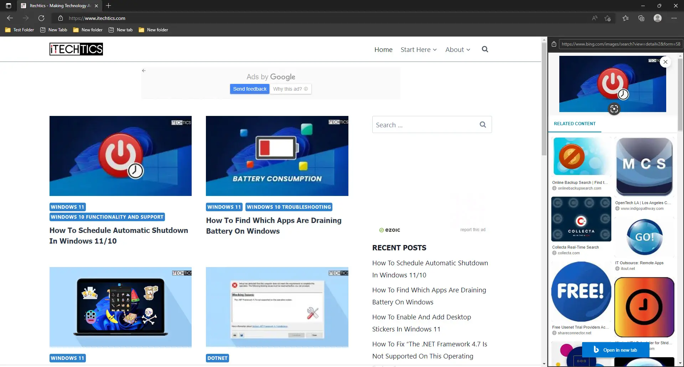Click Send feedback on the ad

click(x=250, y=89)
